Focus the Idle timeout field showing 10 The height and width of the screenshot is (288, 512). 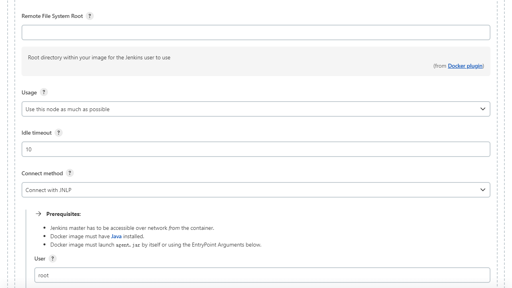click(x=256, y=149)
